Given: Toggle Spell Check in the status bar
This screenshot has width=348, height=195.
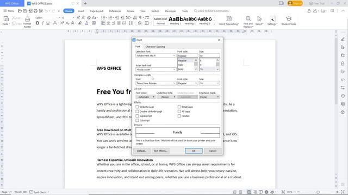Looking at the screenshot, I should (x=38, y=192).
